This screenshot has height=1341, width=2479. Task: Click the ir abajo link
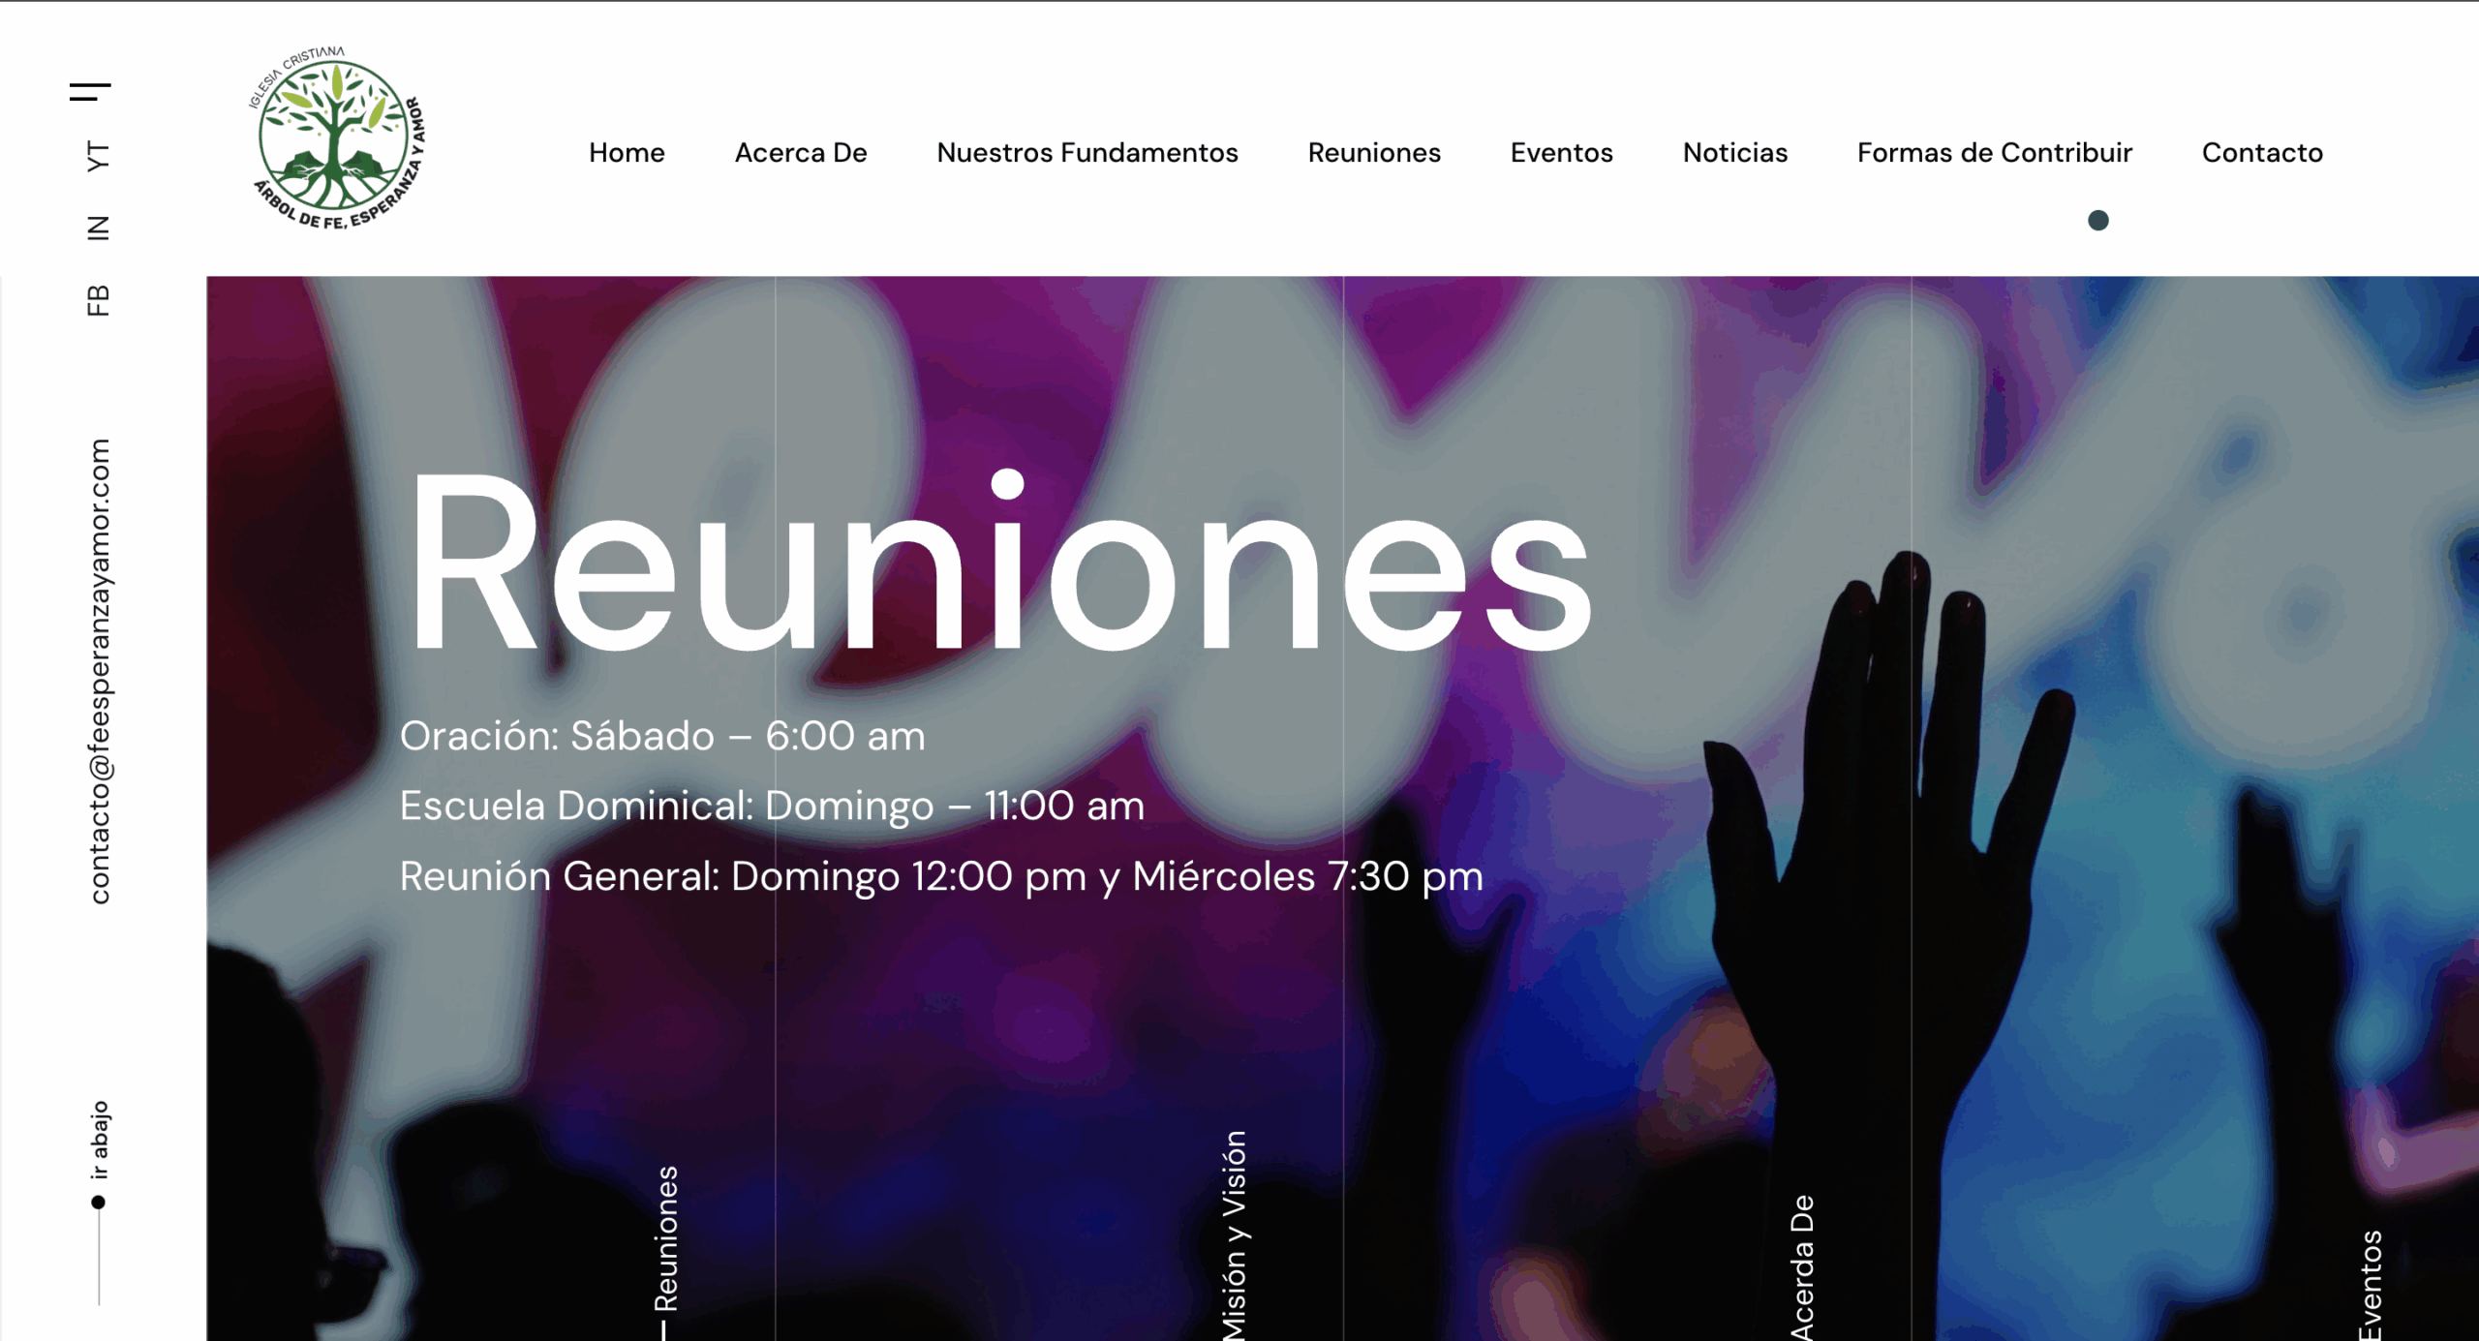click(x=99, y=1140)
